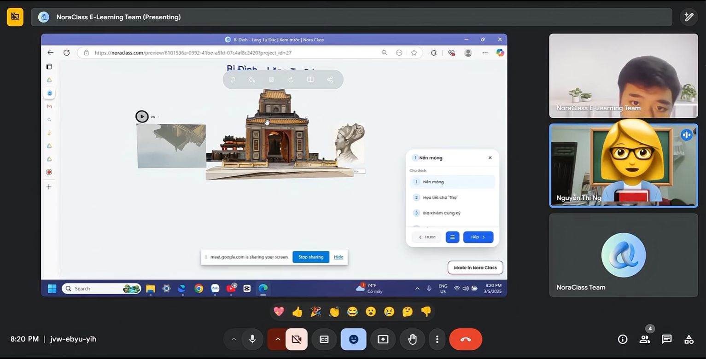Click the yellow presentation-off icon at top left
Image resolution: width=706 pixels, height=359 pixels.
[x=15, y=17]
